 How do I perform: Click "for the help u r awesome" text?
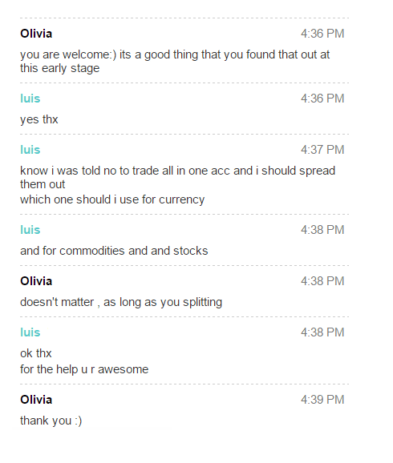click(x=84, y=369)
